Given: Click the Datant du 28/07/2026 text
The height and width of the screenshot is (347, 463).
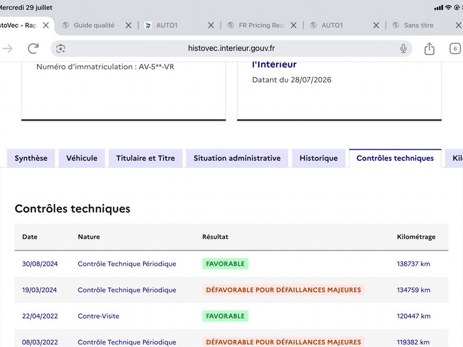Looking at the screenshot, I should 292,80.
